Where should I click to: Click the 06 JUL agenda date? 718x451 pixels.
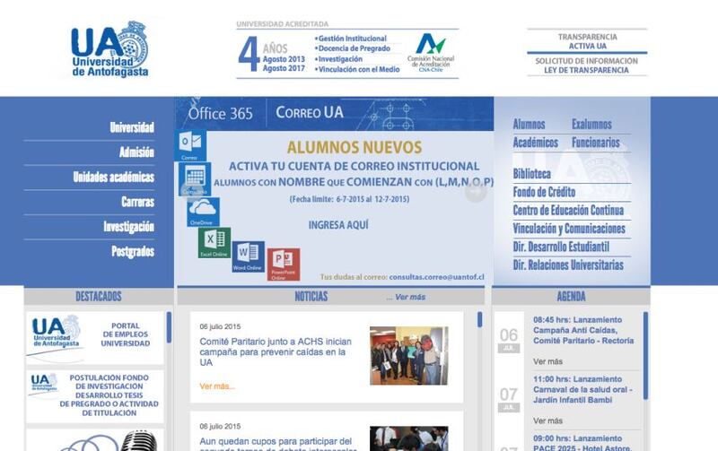pos(509,340)
